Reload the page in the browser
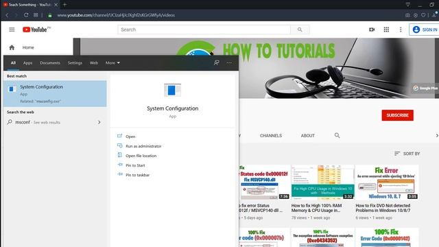 click(x=26, y=15)
